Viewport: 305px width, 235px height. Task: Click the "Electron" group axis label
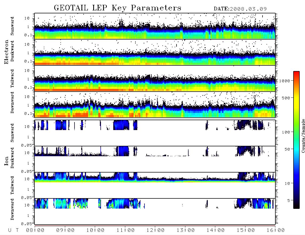[x=6, y=52]
